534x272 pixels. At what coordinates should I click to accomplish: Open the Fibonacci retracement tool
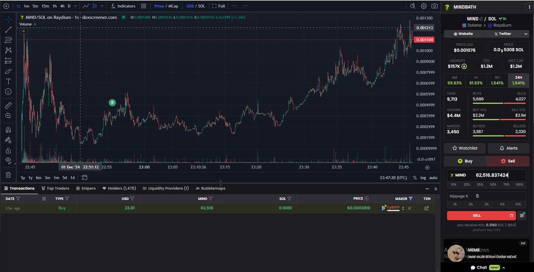[x=8, y=40]
